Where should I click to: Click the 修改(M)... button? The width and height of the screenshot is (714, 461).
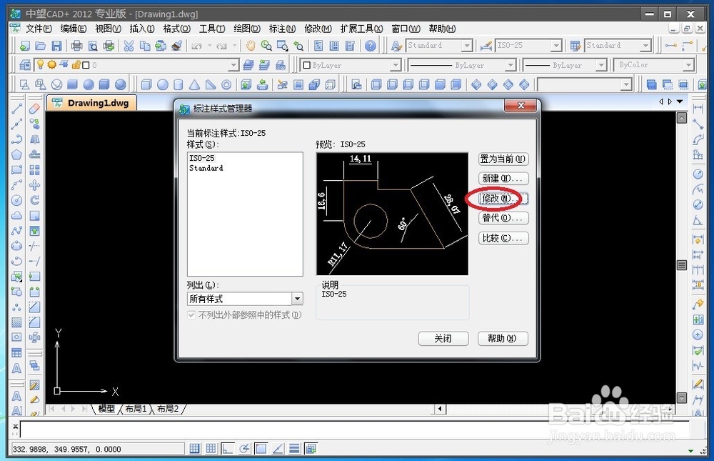(503, 199)
